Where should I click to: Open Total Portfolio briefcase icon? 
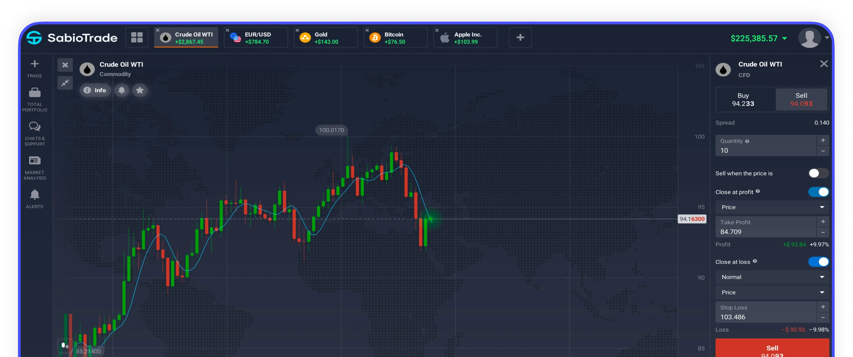pyautogui.click(x=35, y=93)
